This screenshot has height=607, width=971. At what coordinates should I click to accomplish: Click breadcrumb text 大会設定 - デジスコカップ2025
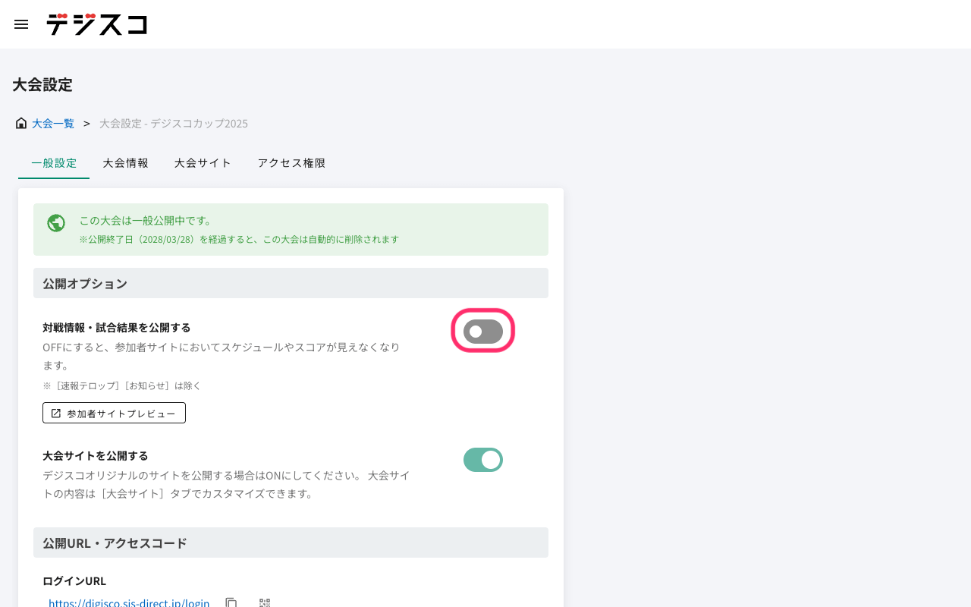[x=174, y=123]
